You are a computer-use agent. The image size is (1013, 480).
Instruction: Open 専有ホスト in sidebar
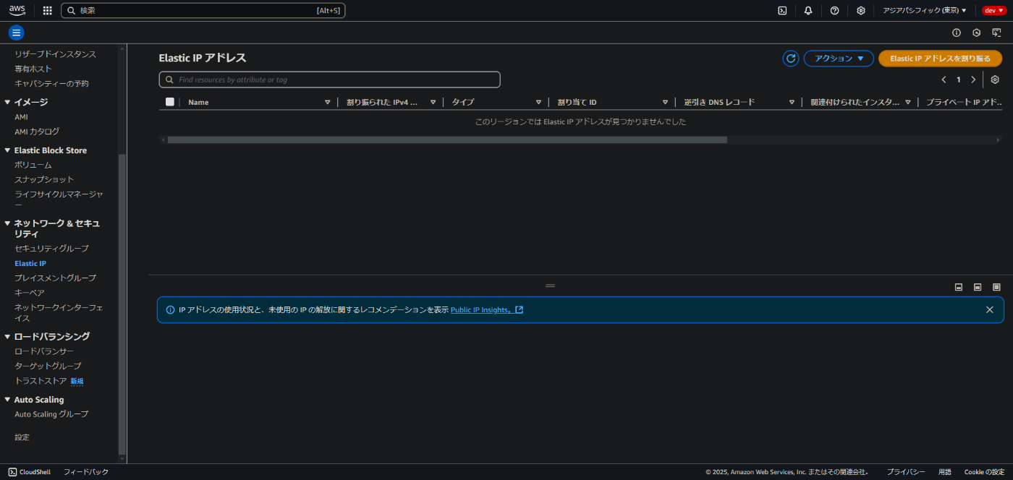coord(33,69)
